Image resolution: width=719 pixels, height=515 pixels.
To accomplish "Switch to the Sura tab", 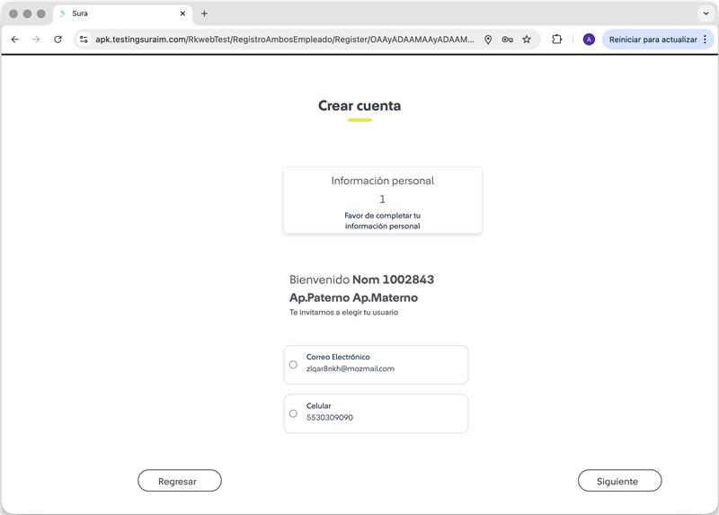I will point(117,13).
